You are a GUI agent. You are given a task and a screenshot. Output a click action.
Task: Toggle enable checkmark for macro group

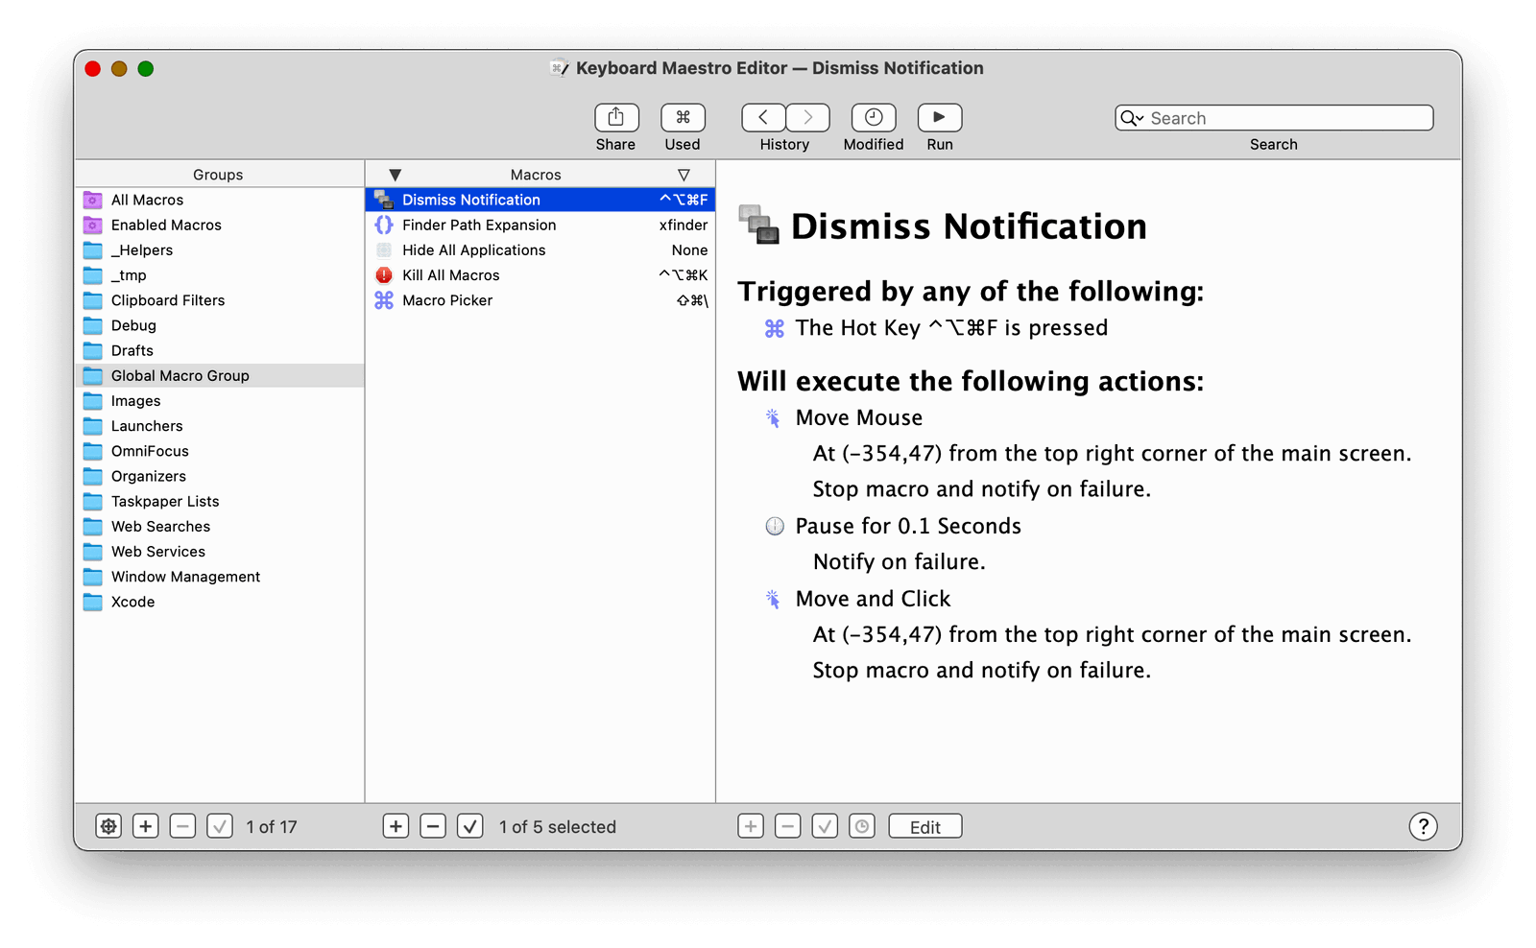[220, 826]
